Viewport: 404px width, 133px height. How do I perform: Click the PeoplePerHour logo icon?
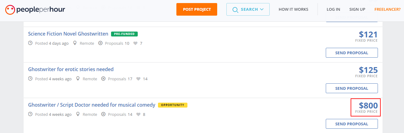tap(10, 9)
